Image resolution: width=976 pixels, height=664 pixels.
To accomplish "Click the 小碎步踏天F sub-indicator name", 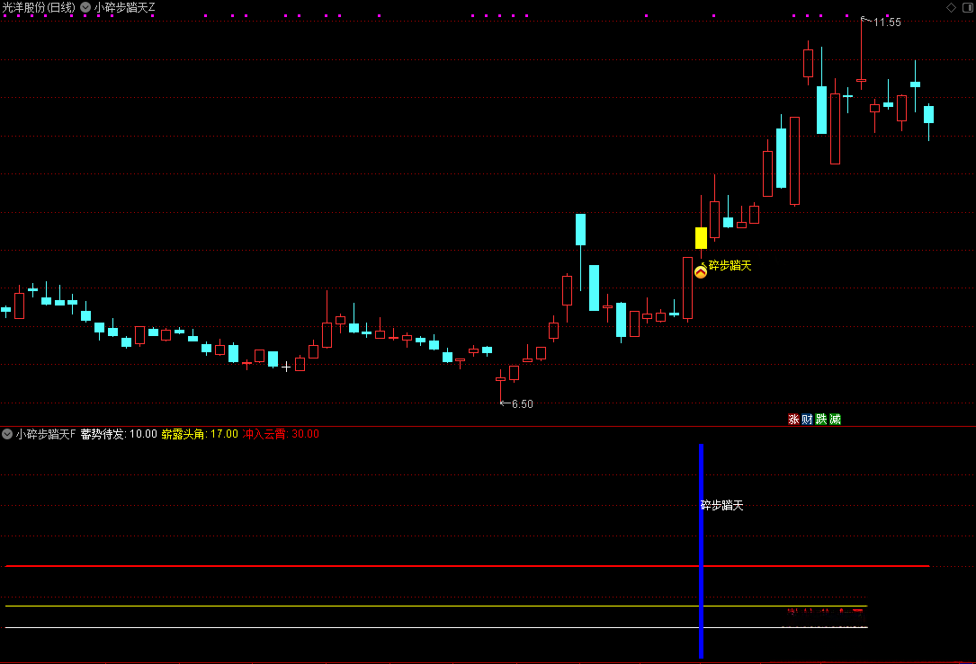I will [x=46, y=434].
